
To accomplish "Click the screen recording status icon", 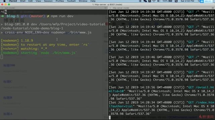I will click(x=140, y=1).
